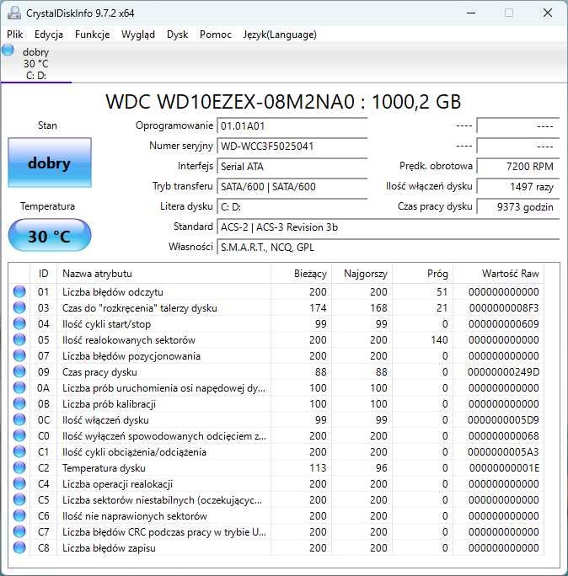This screenshot has width=568, height=576.
Task: Click the Standard field ACS-2 | ACS-3
Action: (x=388, y=227)
